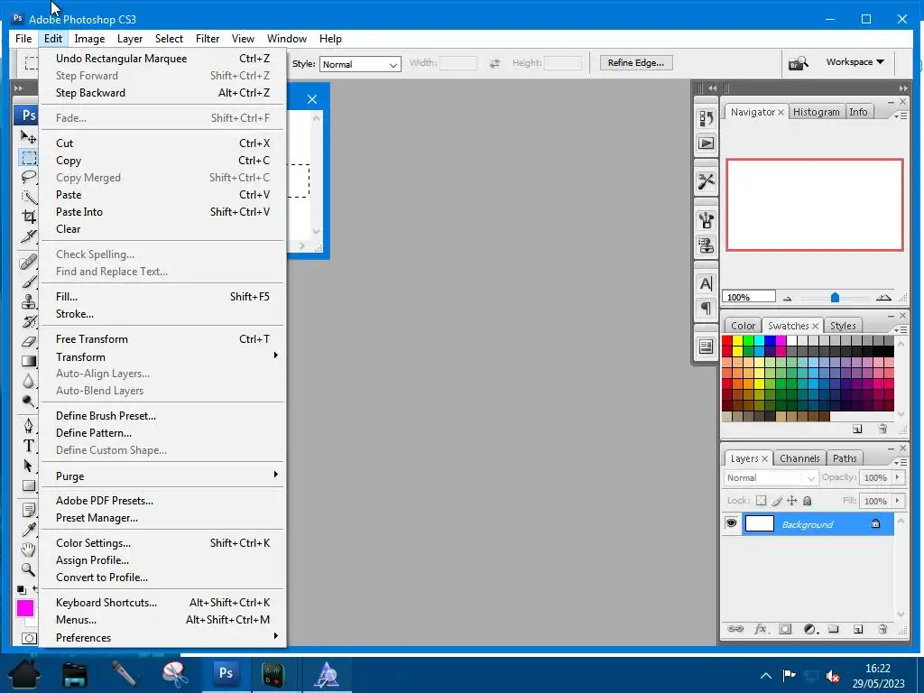Viewport: 924px width, 693px height.
Task: Choose Undo Rectangular Marquee from Edit menu
Action: [x=162, y=59]
